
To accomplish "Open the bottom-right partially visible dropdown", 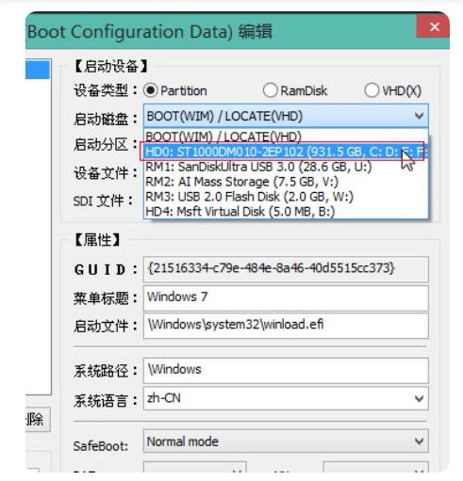I will (375, 467).
